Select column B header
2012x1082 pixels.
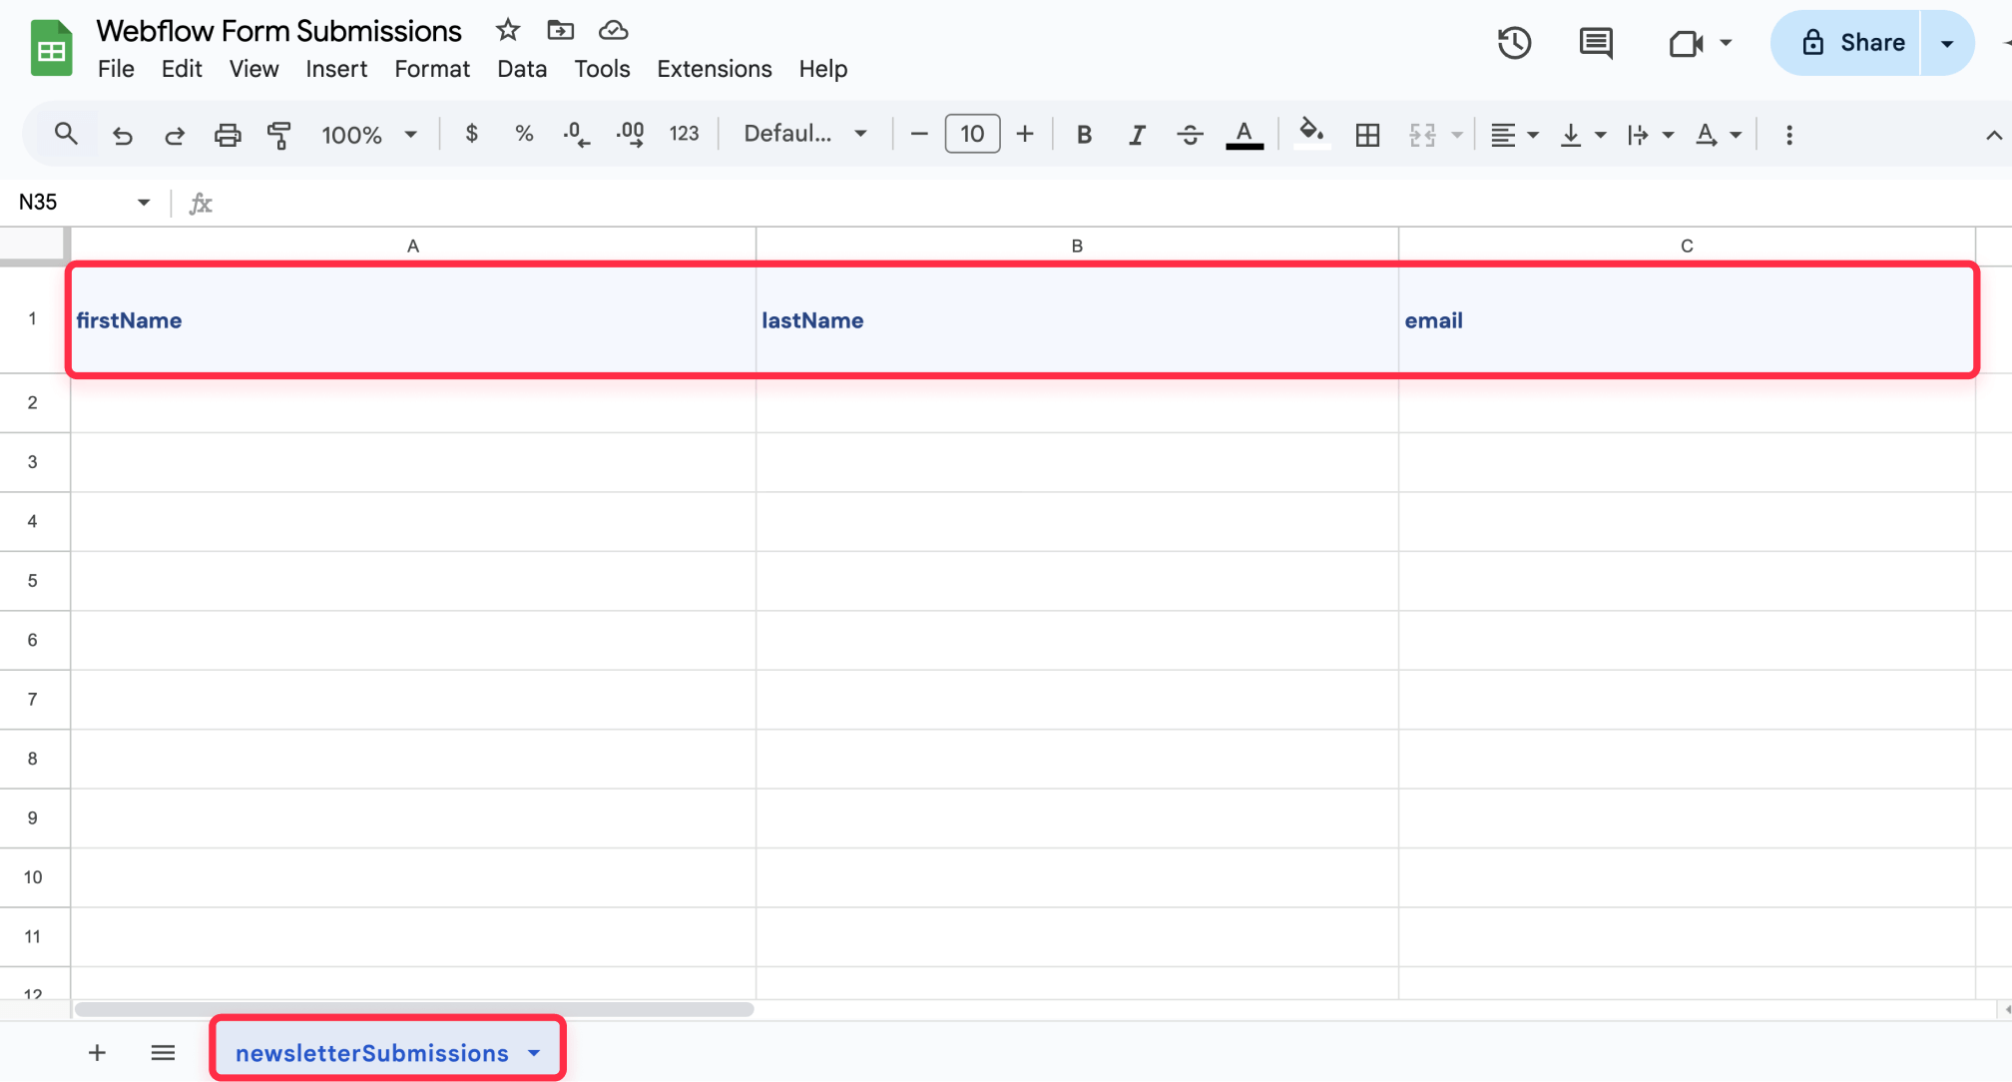pos(1077,246)
